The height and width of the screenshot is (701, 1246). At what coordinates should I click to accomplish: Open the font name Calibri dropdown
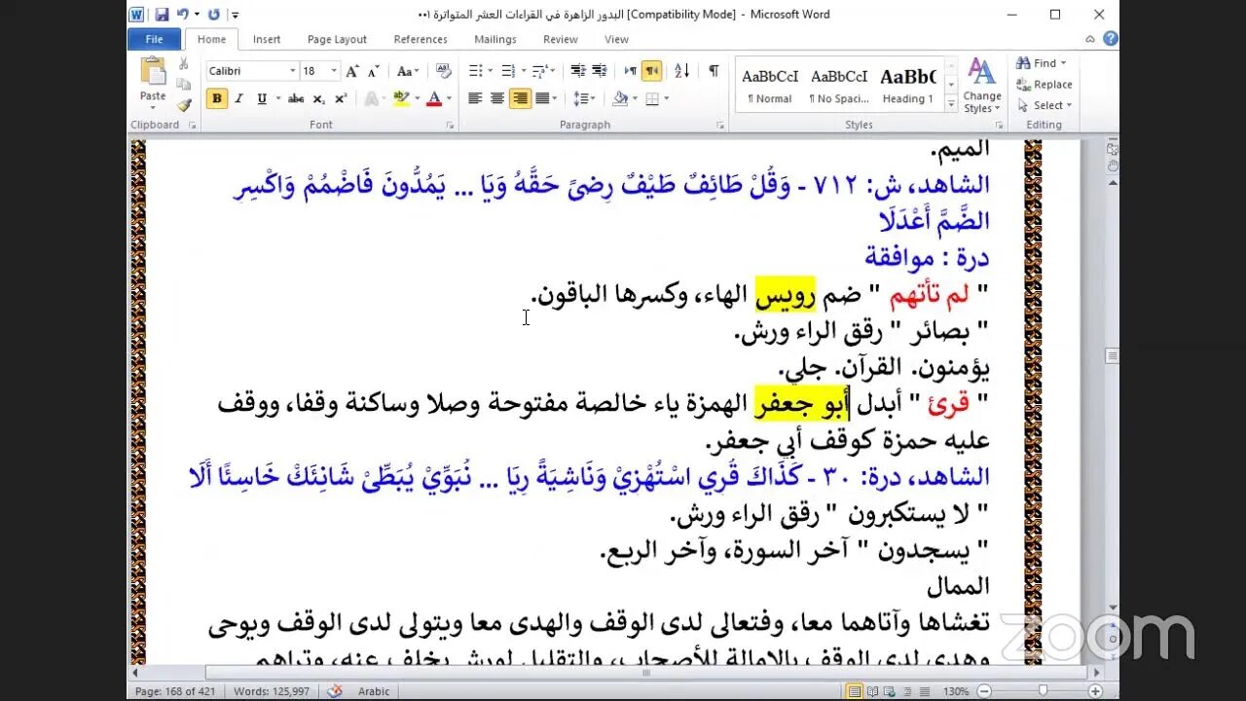point(292,71)
